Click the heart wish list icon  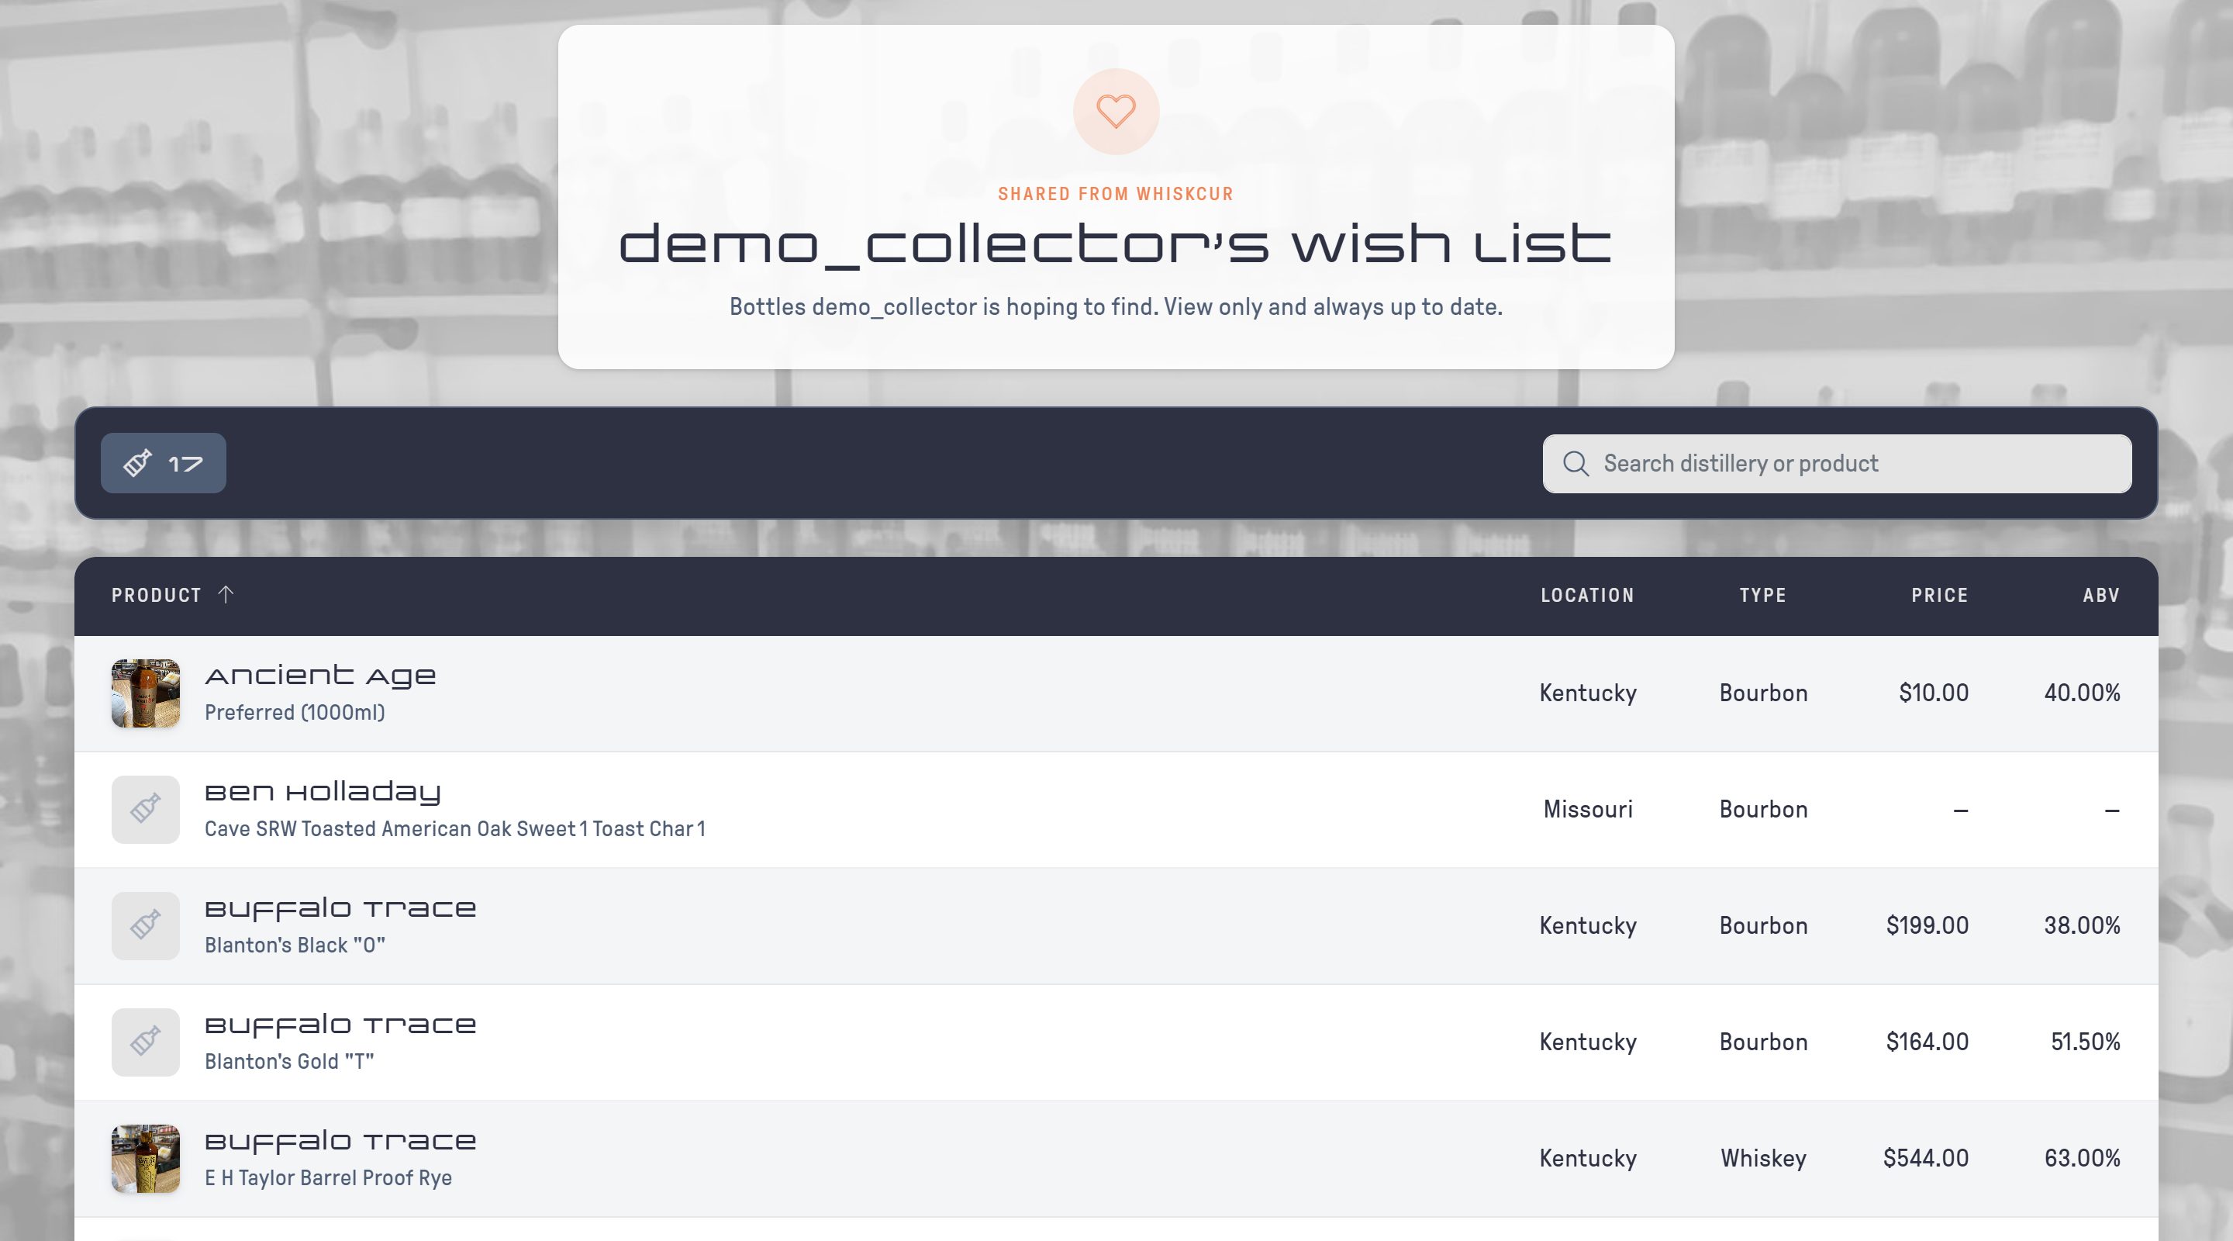pos(1116,112)
